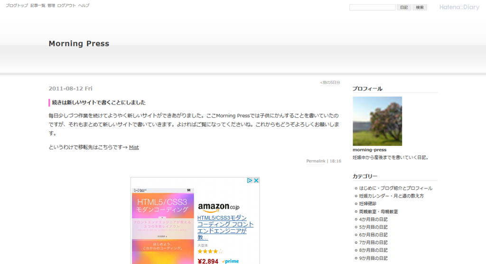Screen dimensions: 486x264
Task: Open 管理 in the top menu
Action: [51, 6]
